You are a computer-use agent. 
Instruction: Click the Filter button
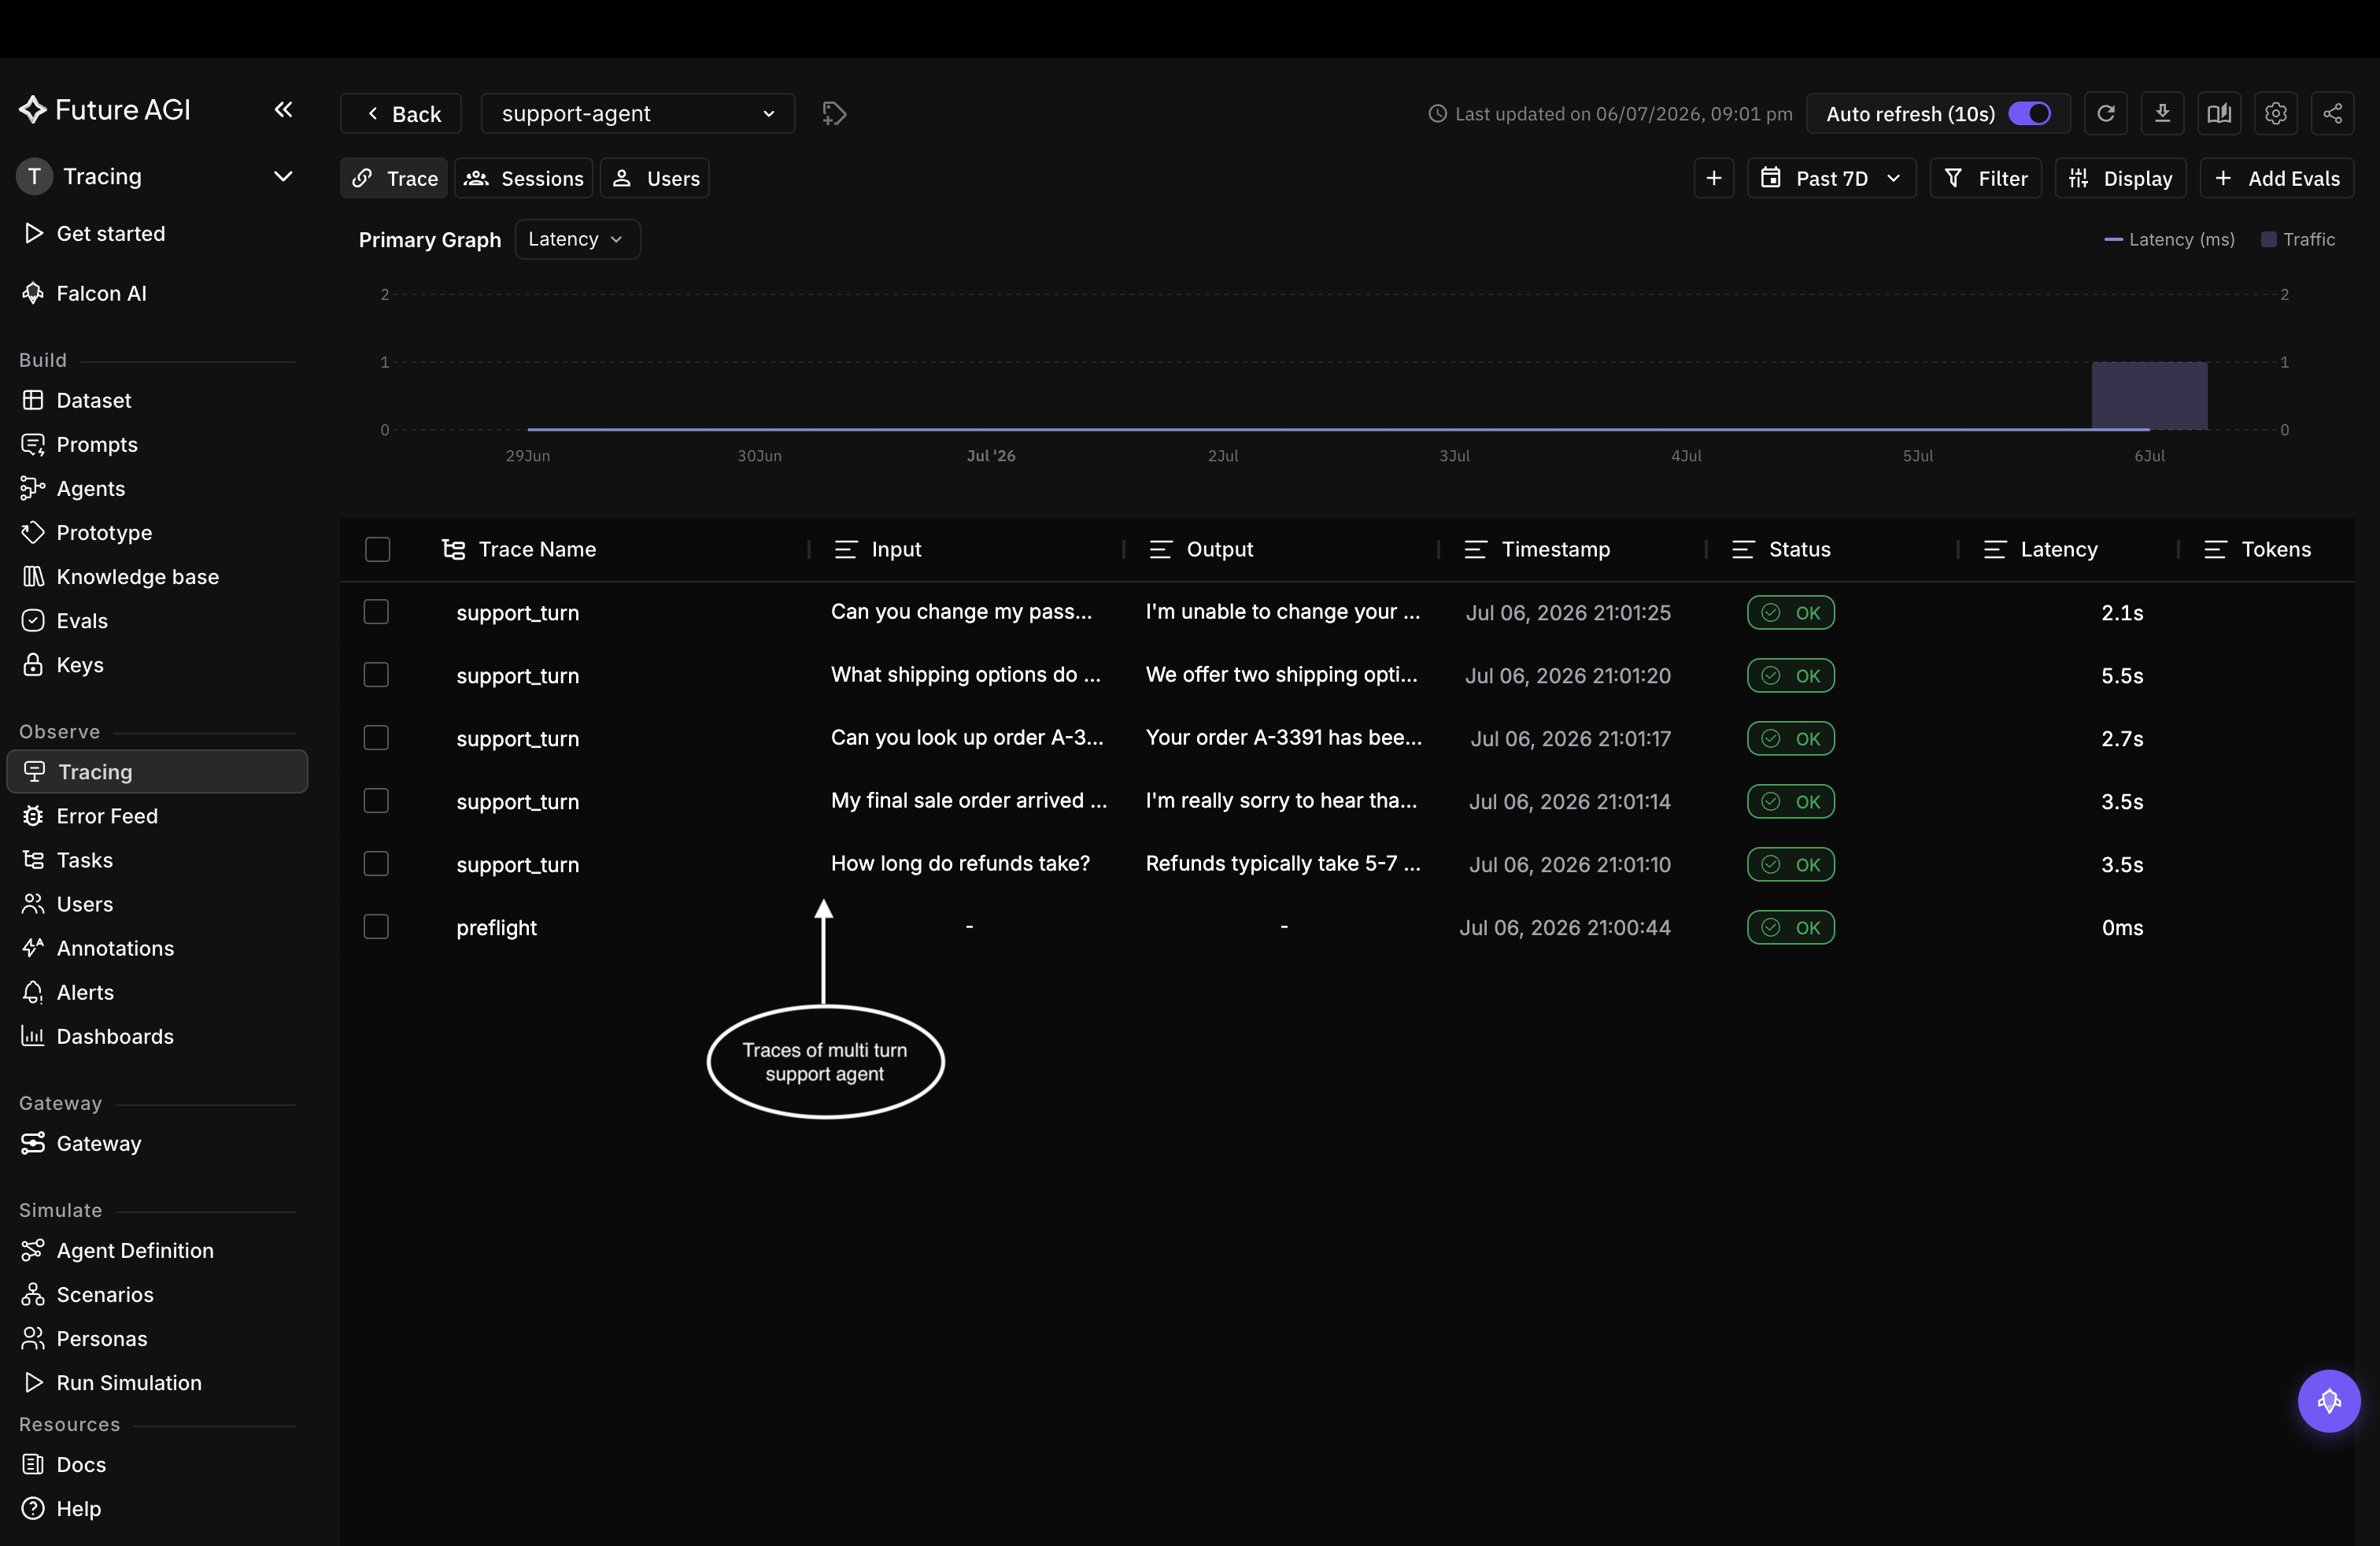[1985, 178]
